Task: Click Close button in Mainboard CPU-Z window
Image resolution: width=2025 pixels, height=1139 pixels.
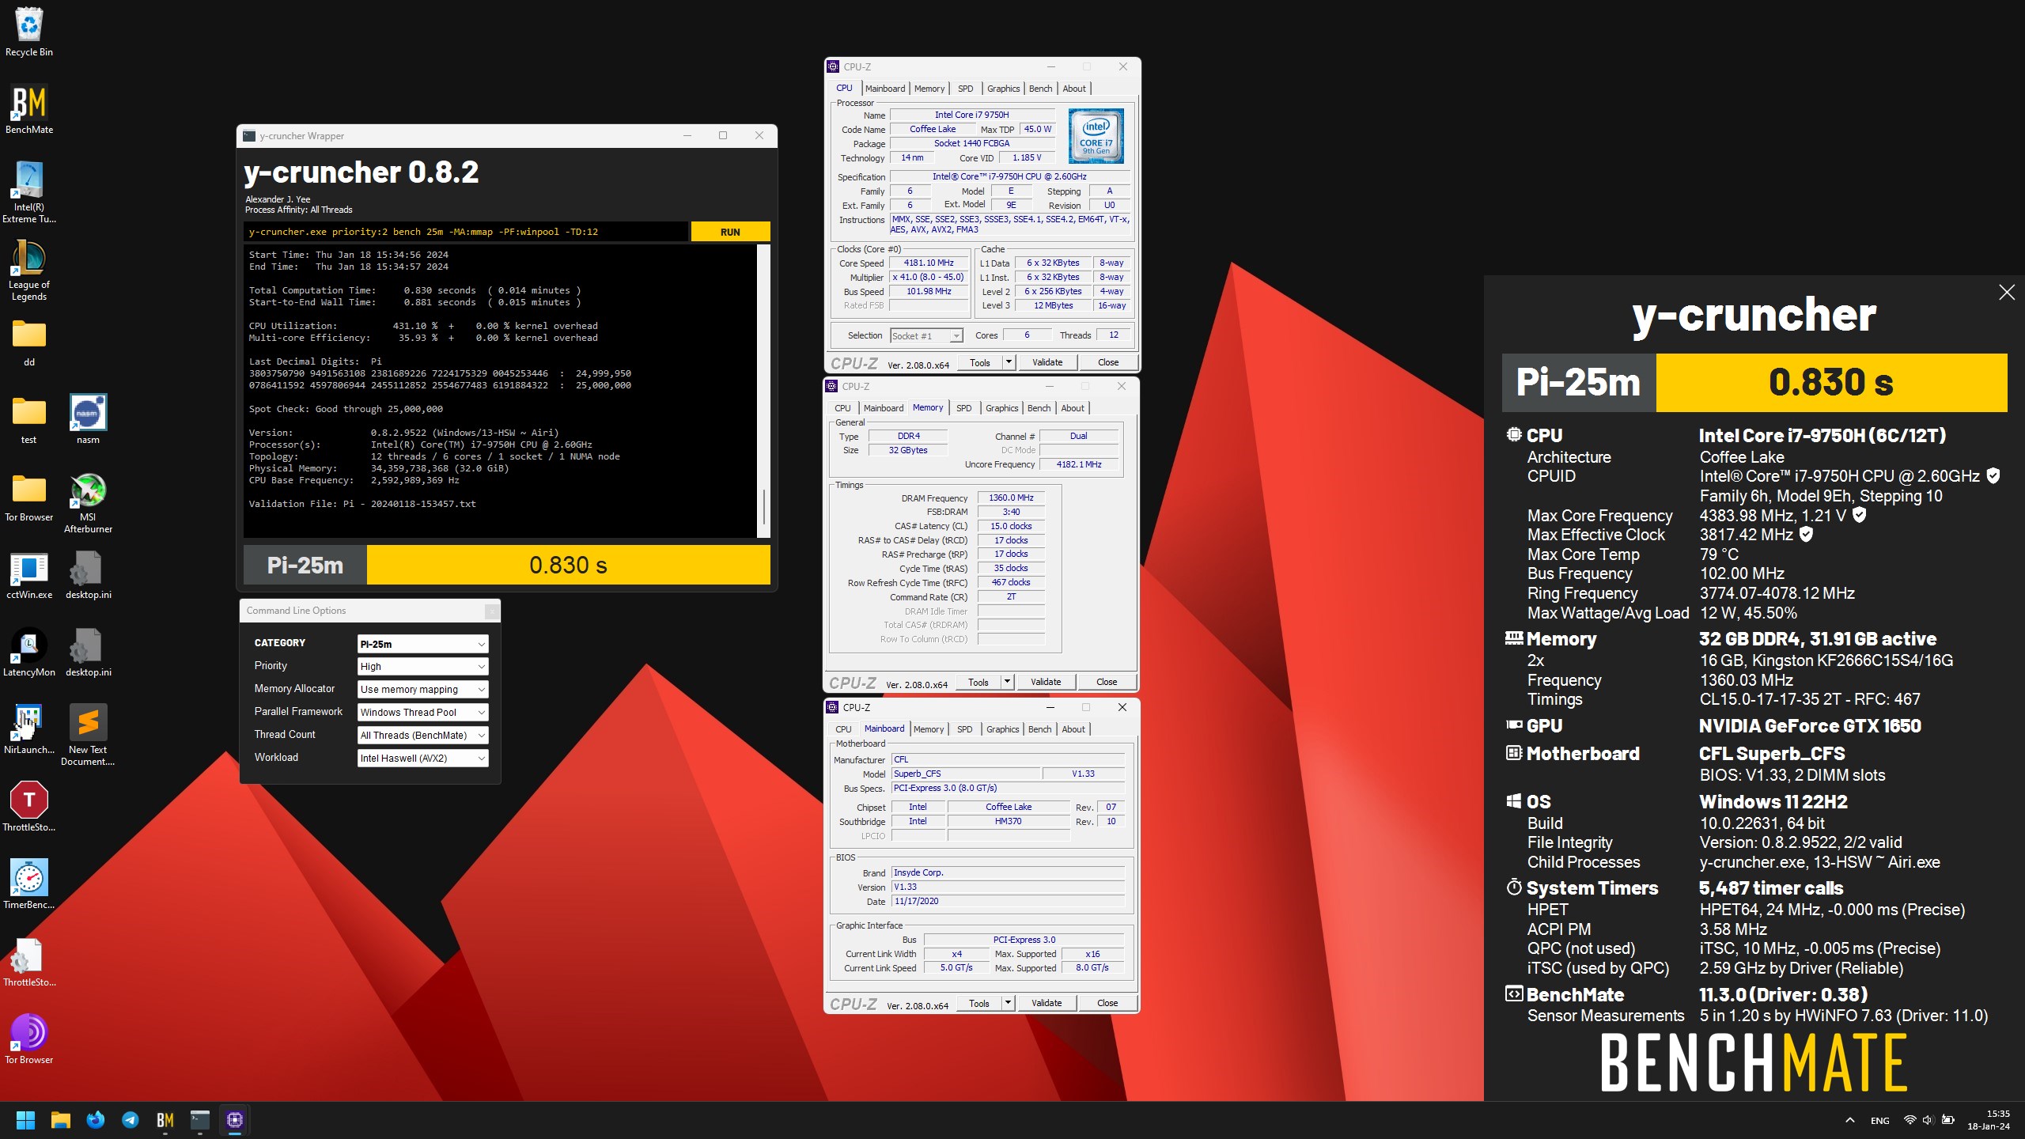Action: 1107,1003
